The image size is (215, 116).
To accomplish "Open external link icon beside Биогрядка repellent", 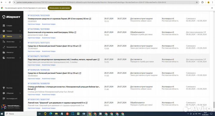I will [x=75, y=32].
